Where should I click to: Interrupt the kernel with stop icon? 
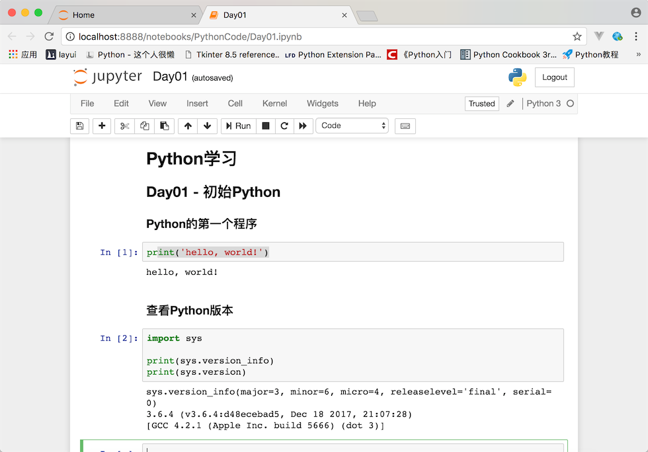click(266, 126)
